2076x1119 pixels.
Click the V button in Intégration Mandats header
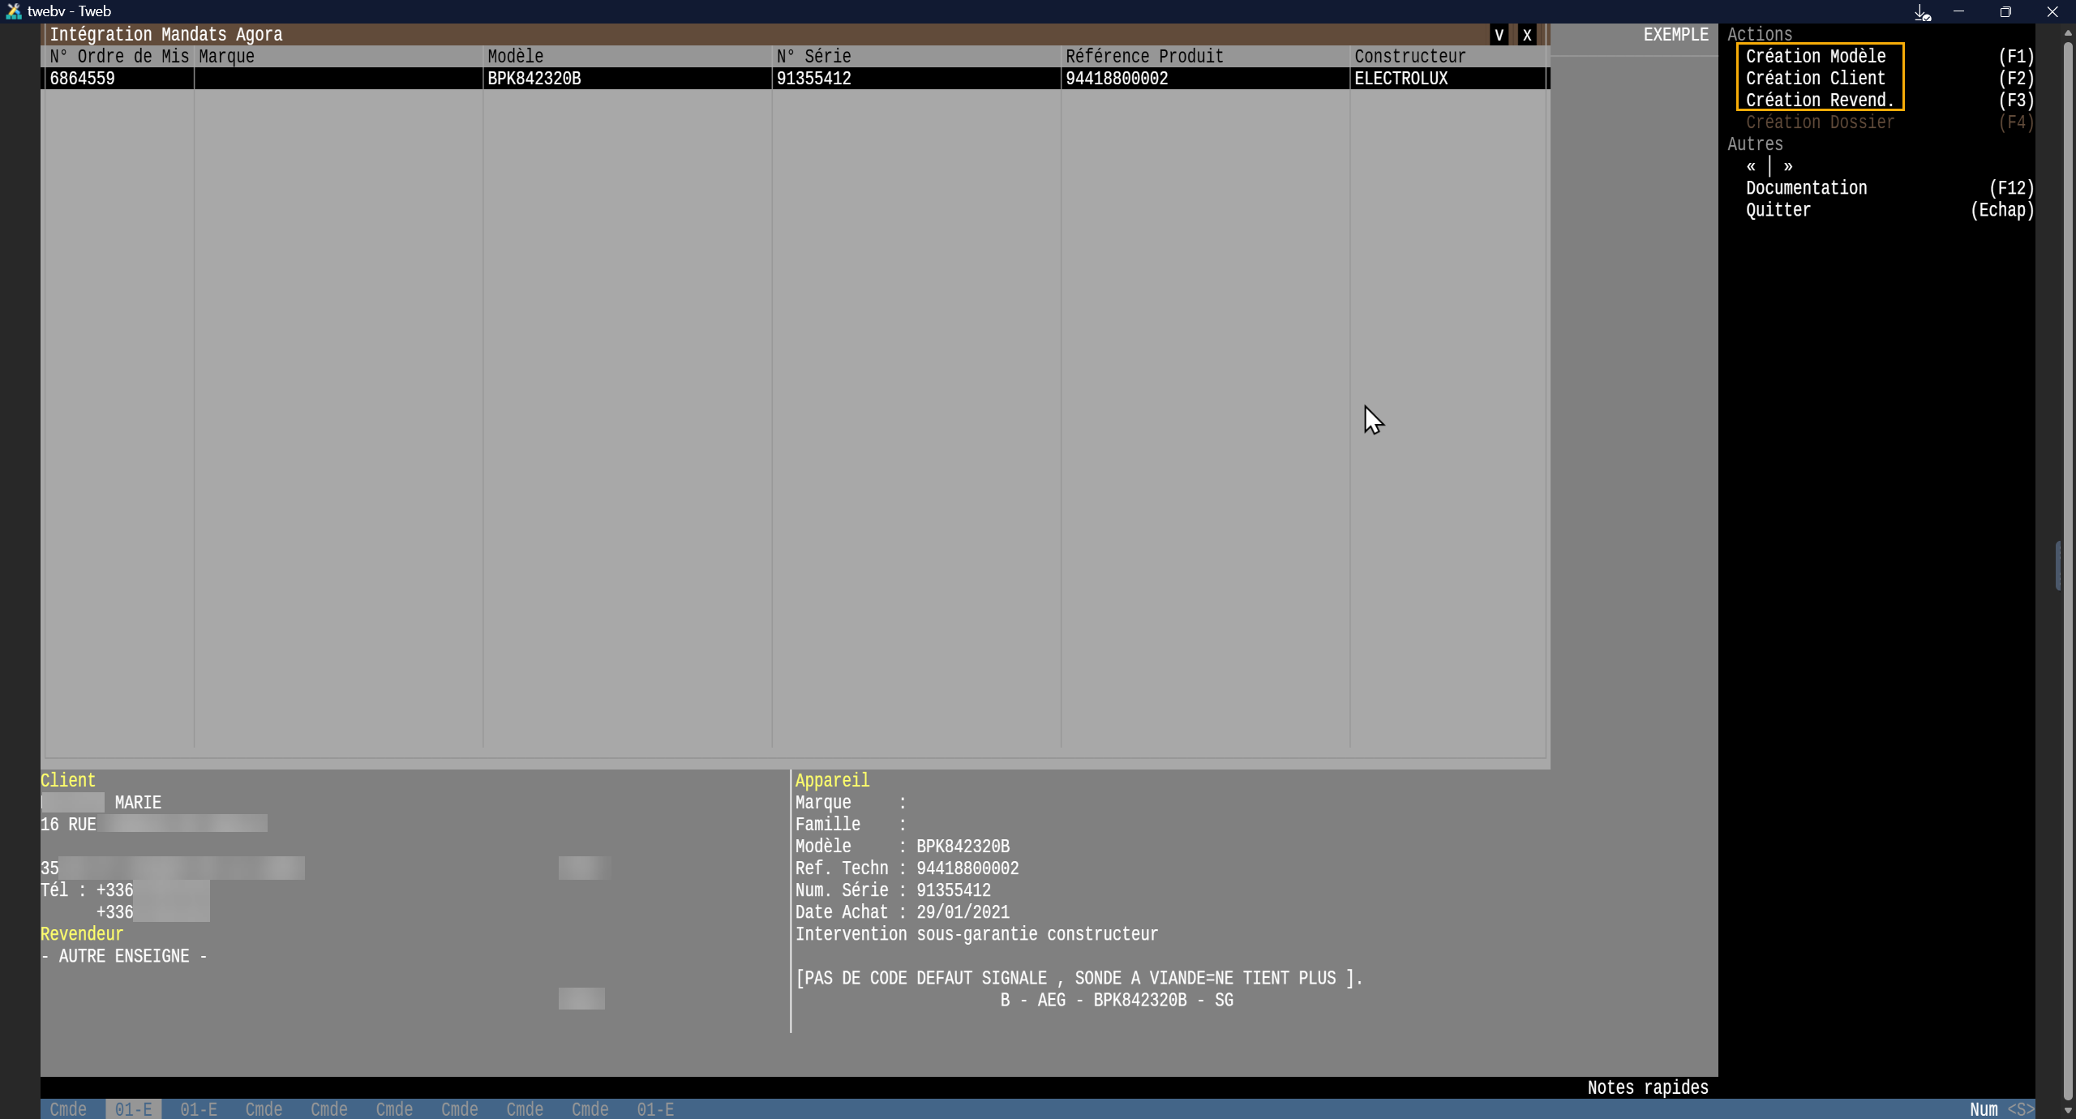1499,35
